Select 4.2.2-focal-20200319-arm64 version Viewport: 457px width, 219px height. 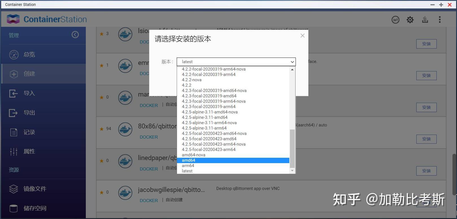click(233, 75)
